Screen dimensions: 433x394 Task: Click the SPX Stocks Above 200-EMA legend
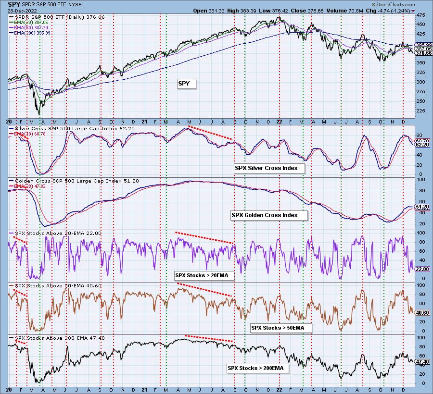(x=57, y=338)
